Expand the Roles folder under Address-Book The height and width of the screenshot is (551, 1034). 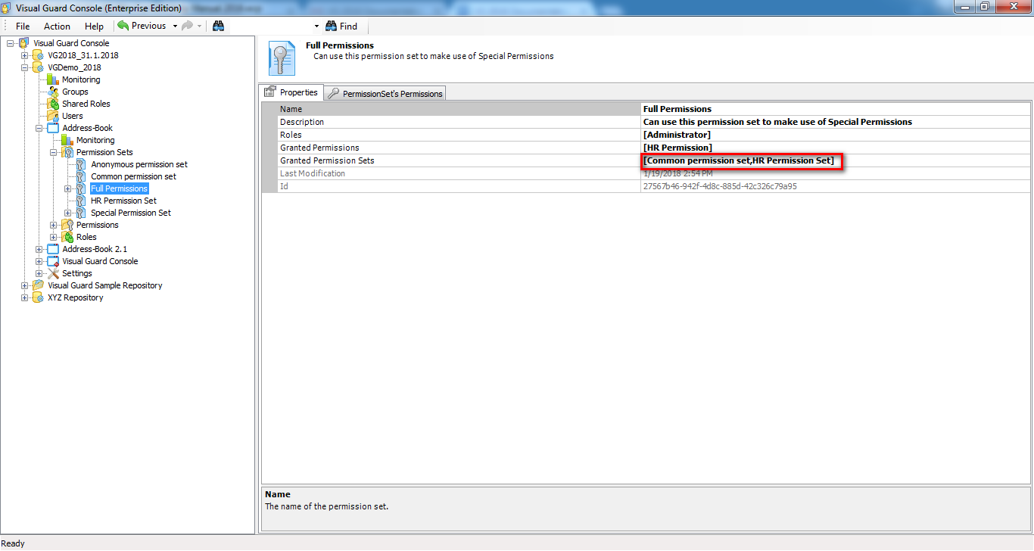54,237
